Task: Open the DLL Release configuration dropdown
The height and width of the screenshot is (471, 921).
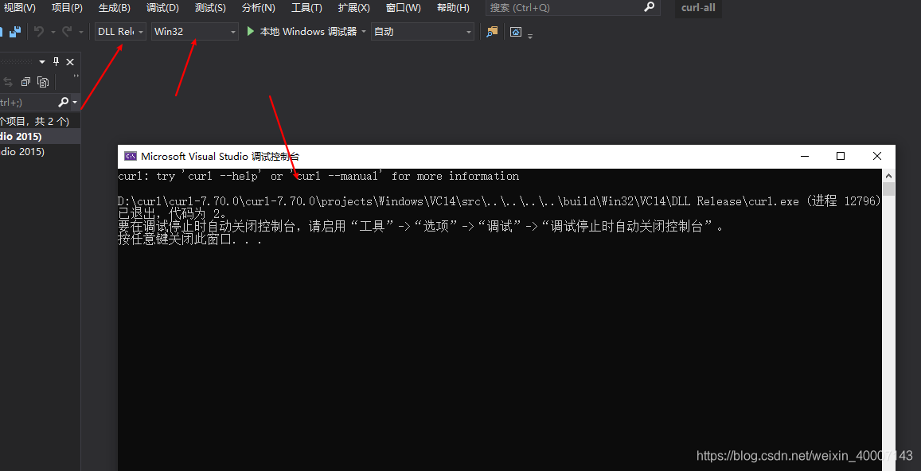Action: (x=120, y=32)
